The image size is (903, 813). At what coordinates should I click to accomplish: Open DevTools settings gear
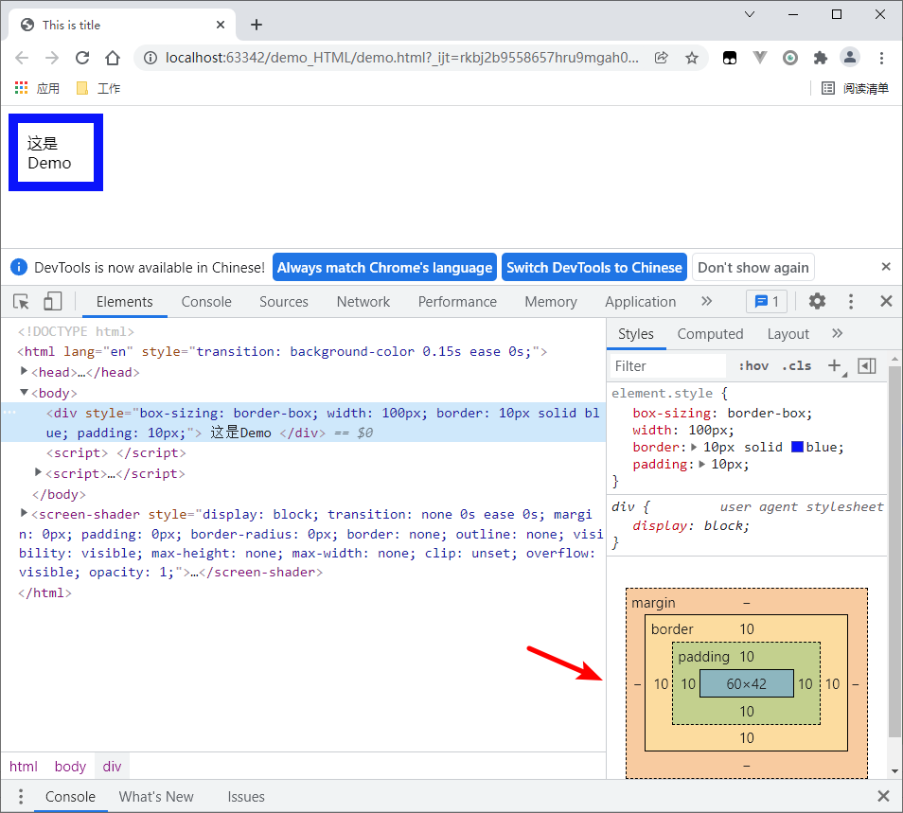click(x=817, y=301)
